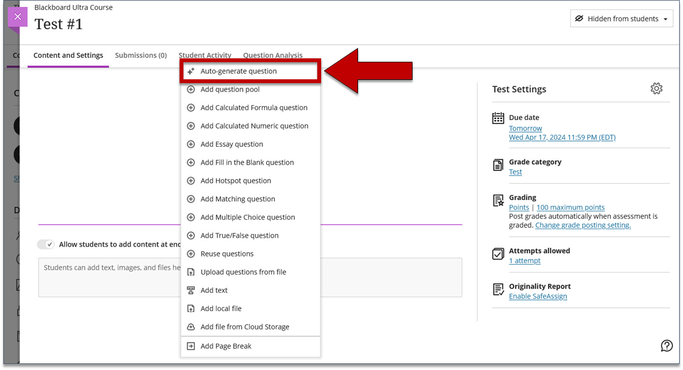
Task: Close the Test #1 panel with the X
Action: point(18,17)
